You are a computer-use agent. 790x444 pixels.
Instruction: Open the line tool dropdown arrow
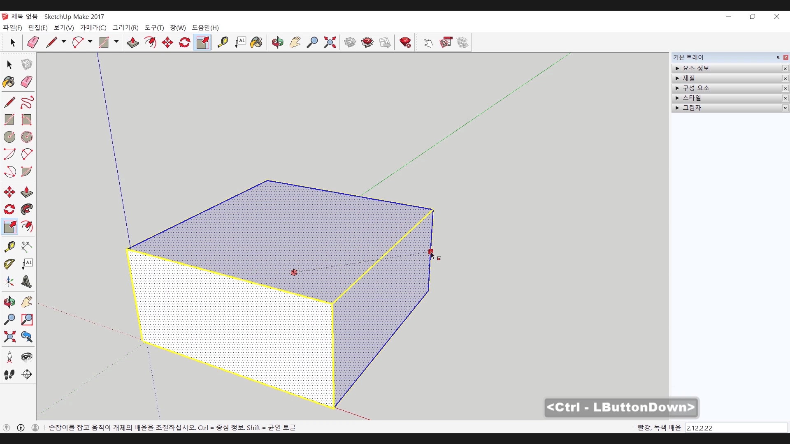(x=64, y=42)
